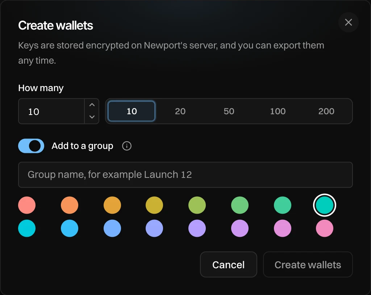Image resolution: width=371 pixels, height=295 pixels.
Task: Click the Group name text field
Action: click(185, 175)
